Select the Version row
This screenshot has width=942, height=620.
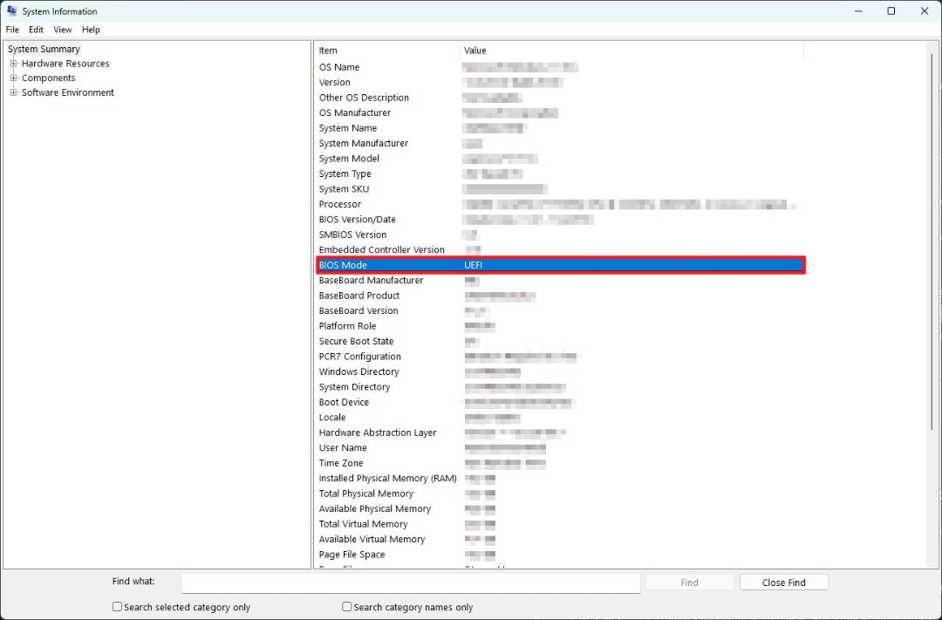coord(560,82)
